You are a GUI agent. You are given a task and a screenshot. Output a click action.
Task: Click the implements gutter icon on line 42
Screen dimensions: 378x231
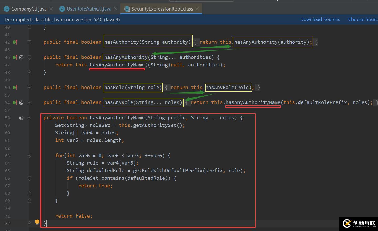15,42
